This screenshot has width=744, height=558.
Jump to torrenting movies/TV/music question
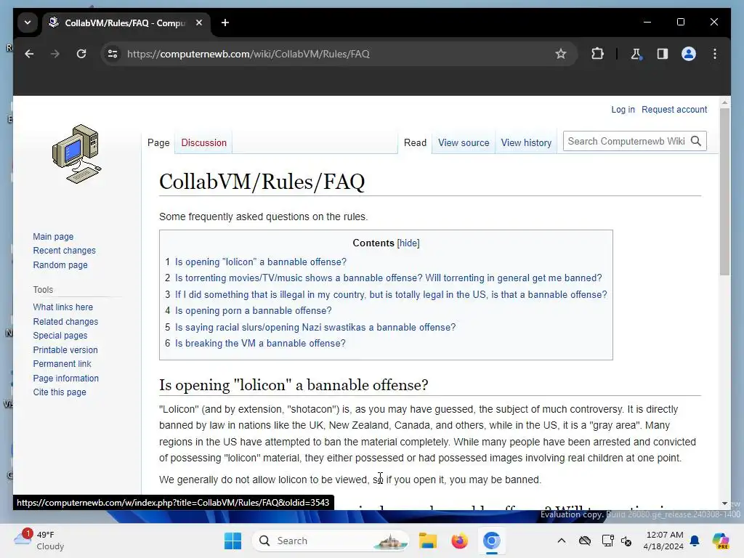(388, 278)
